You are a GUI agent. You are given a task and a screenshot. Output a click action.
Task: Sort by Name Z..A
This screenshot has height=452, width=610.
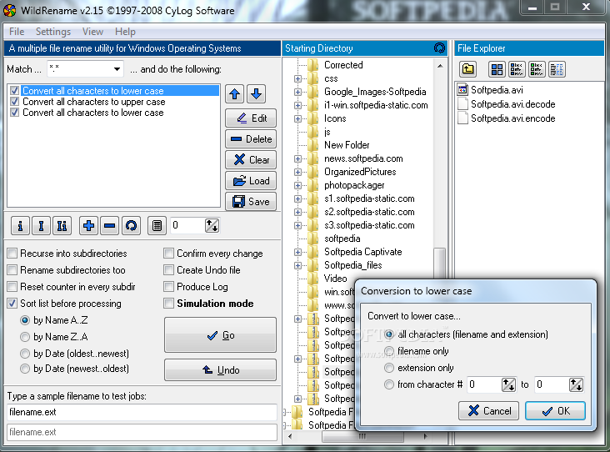point(25,337)
